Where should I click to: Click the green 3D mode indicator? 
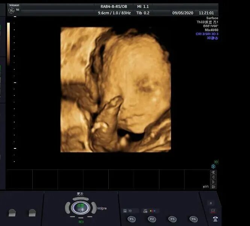(x=216, y=162)
